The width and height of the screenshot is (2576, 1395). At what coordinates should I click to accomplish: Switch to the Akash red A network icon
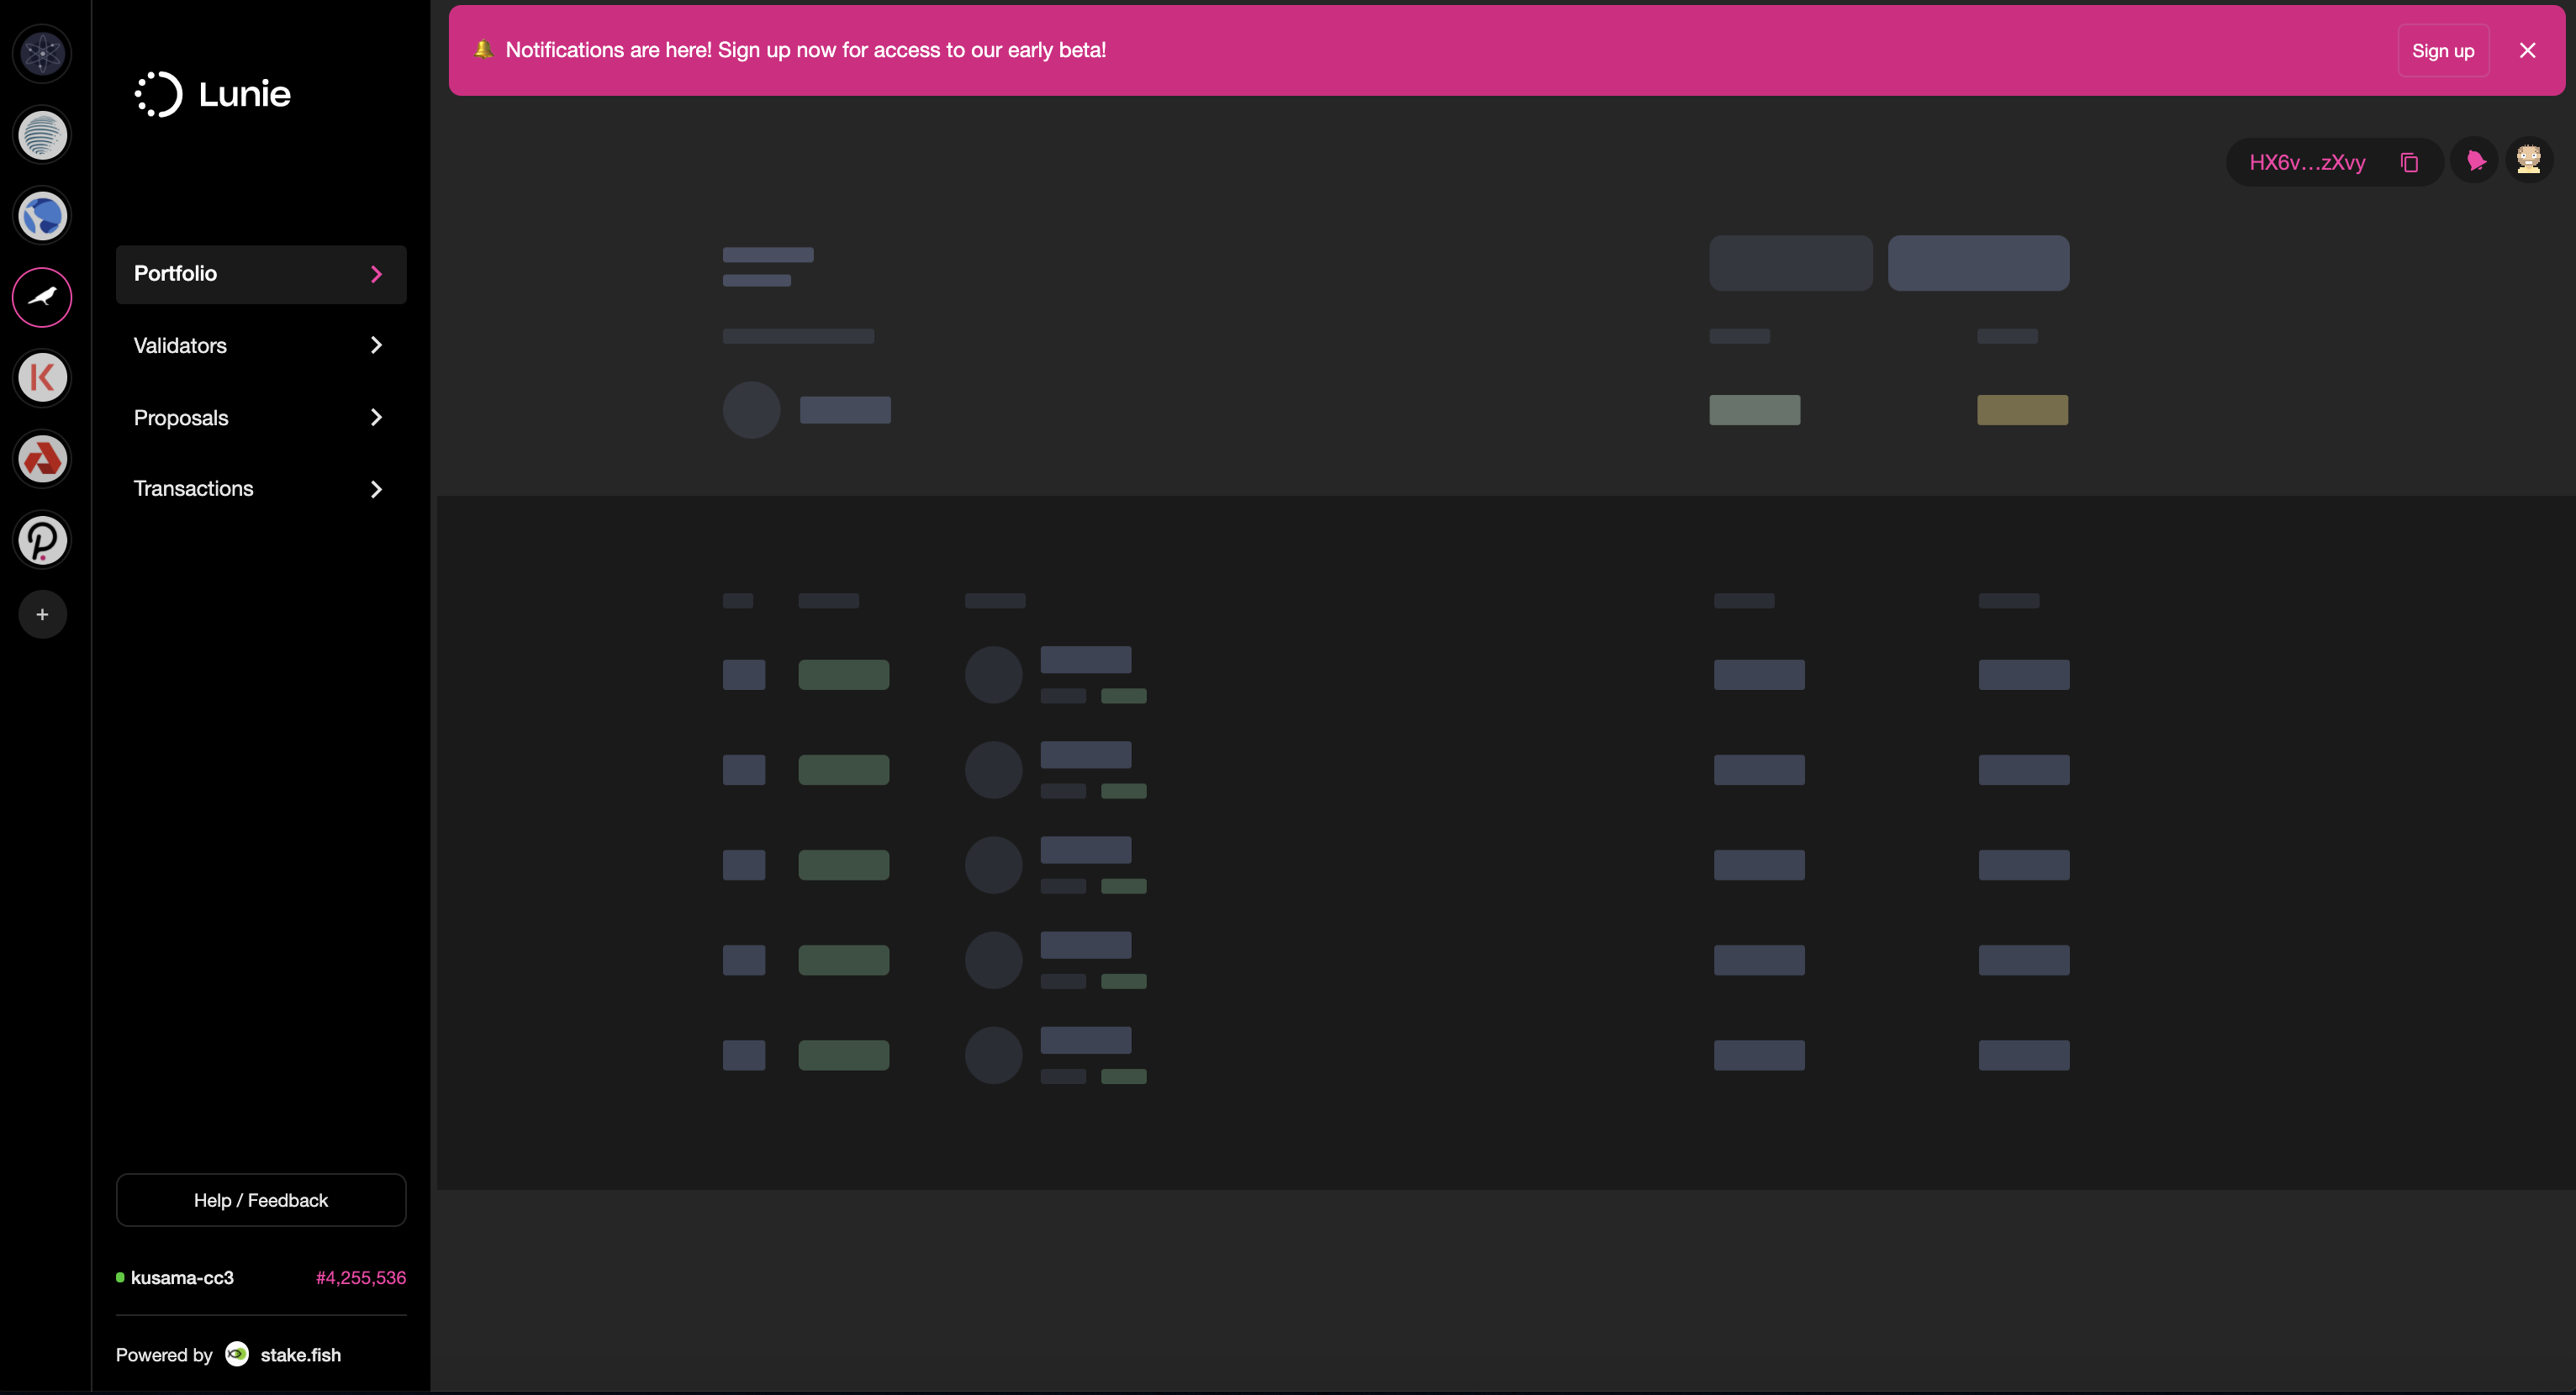coord(42,459)
